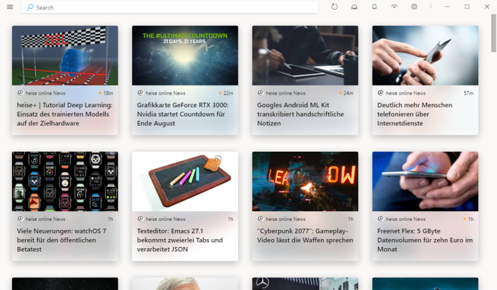Open the Cyberpunk neon sign thumbnail

305,181
